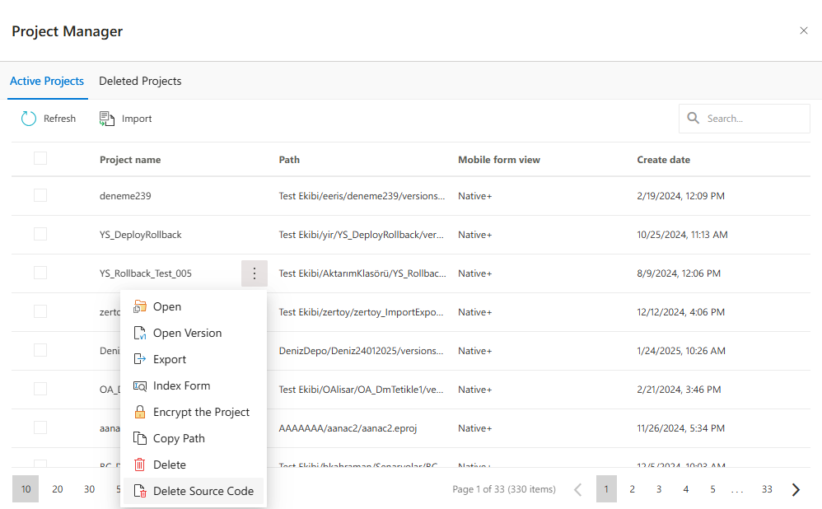Set page size to 10 items
The width and height of the screenshot is (822, 509).
pyautogui.click(x=26, y=489)
